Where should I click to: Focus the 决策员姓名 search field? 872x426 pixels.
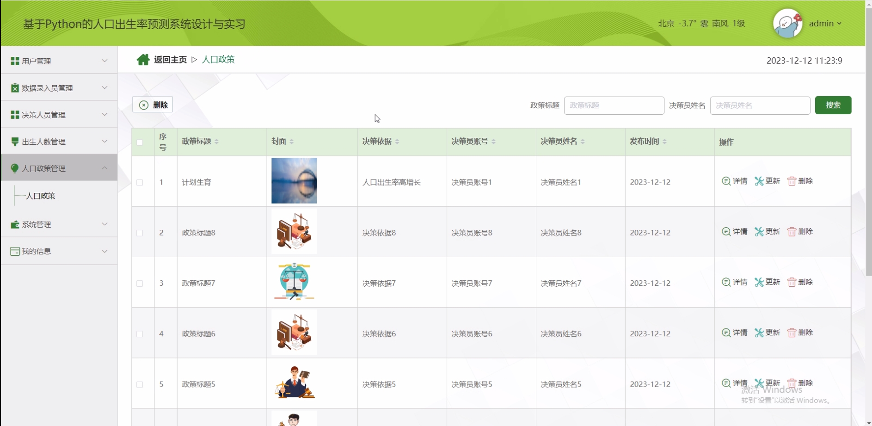[x=760, y=105]
